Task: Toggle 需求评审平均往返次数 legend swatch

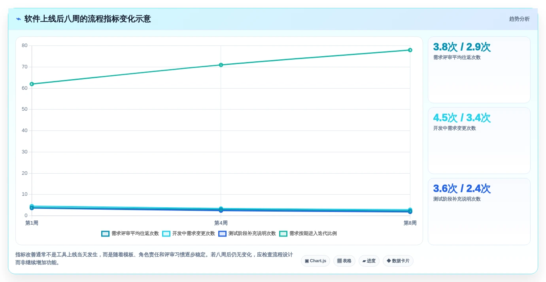Action: [105, 234]
